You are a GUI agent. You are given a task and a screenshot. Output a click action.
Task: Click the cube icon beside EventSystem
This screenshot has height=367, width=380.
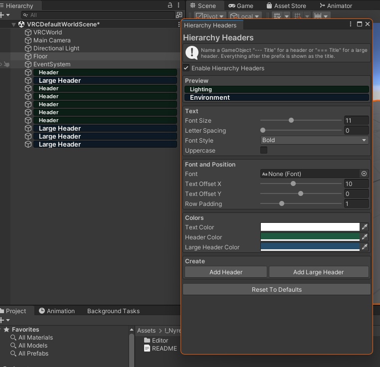point(28,64)
